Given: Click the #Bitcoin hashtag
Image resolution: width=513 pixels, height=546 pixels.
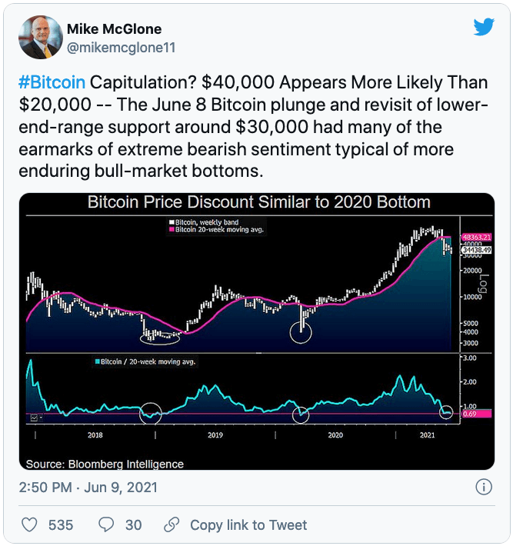Looking at the screenshot, I should point(52,82).
